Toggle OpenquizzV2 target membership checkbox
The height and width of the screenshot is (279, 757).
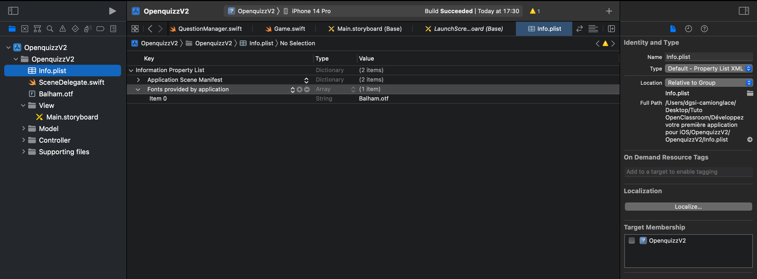coord(631,241)
